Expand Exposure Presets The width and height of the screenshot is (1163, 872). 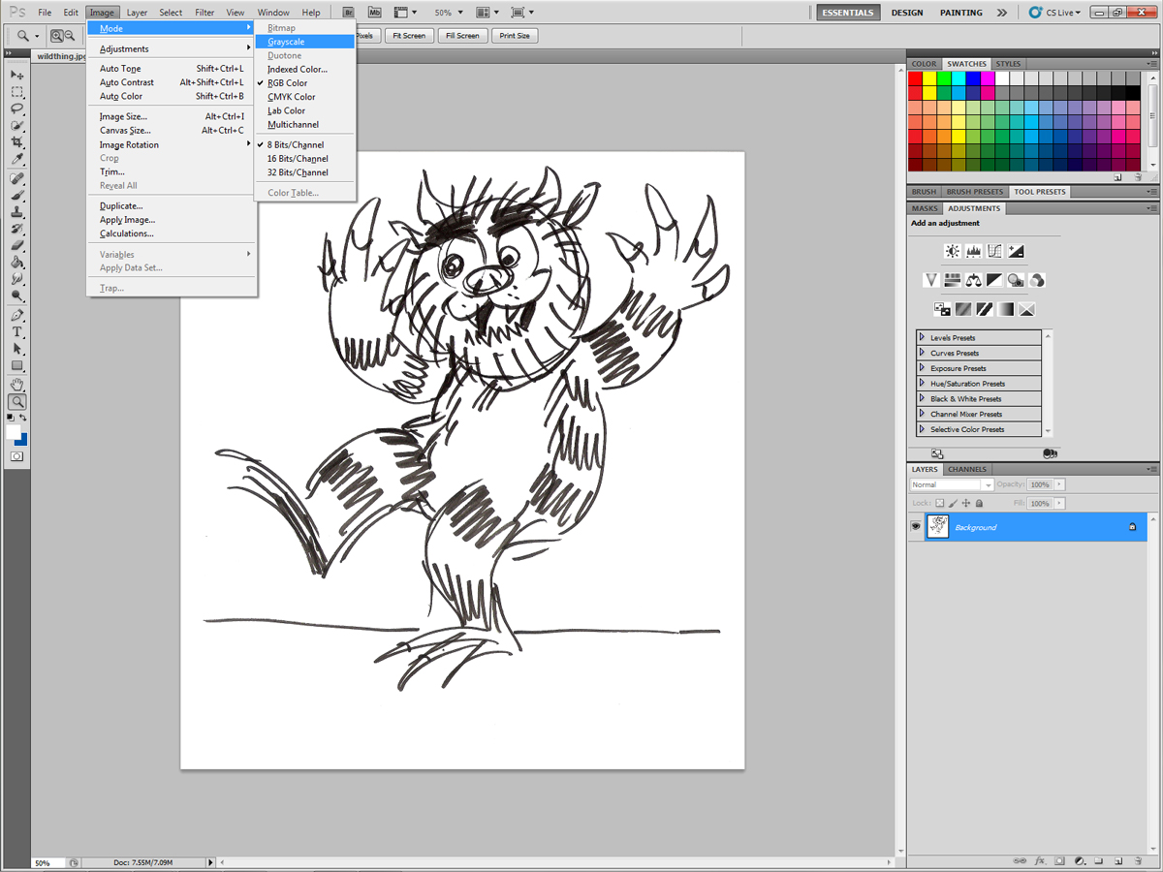pyautogui.click(x=922, y=368)
